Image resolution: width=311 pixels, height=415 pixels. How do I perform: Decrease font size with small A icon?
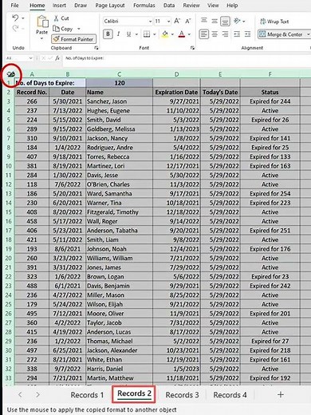point(187,21)
